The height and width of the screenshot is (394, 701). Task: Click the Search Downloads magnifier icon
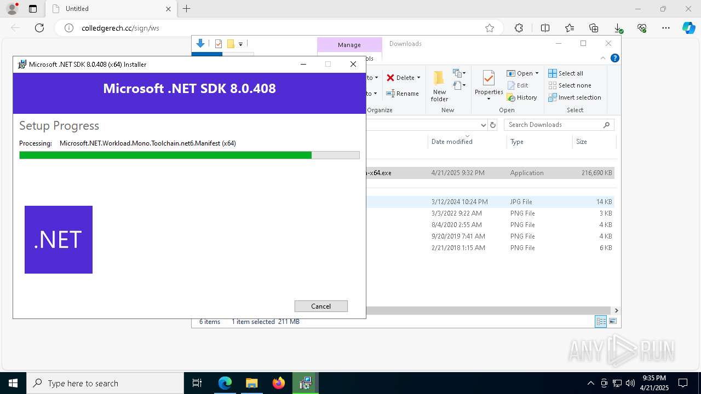[606, 125]
